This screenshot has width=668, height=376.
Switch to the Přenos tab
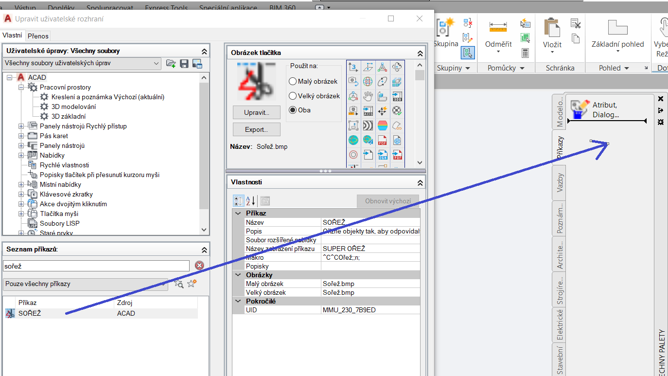[x=37, y=36]
